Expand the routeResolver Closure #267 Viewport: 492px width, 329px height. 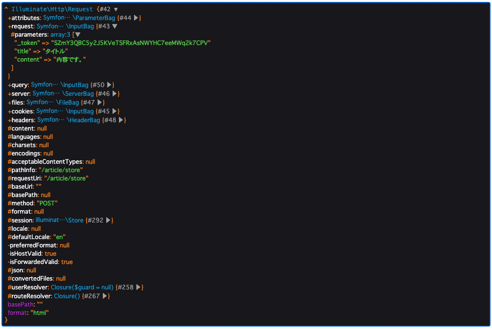(104, 296)
